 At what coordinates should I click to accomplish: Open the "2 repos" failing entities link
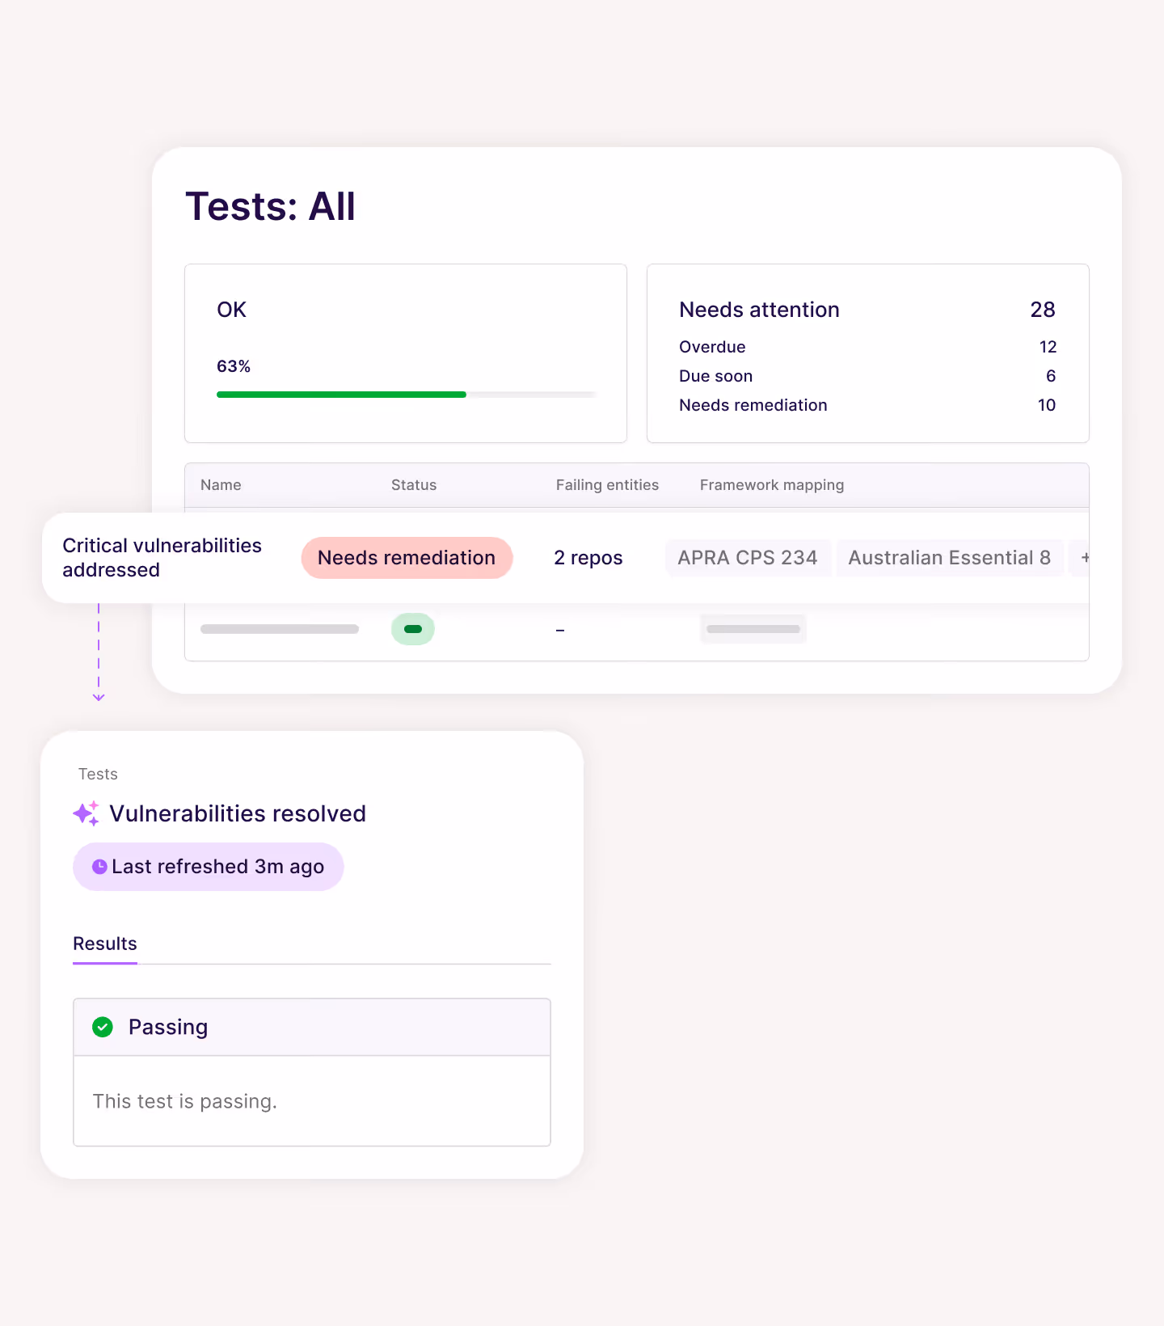click(x=587, y=558)
